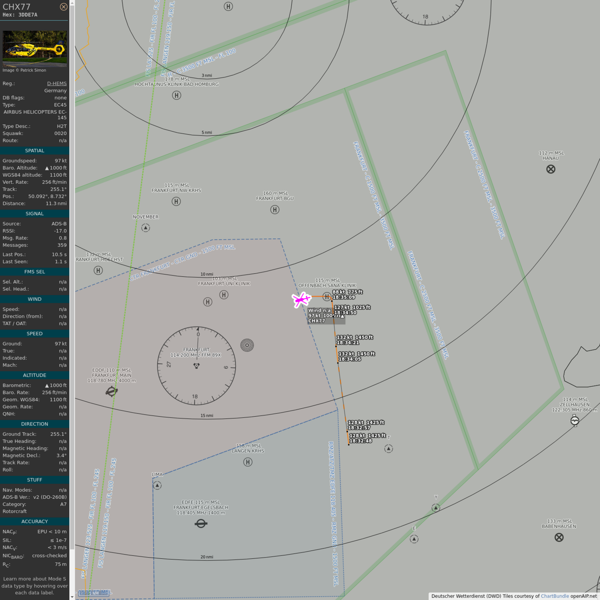The image size is (600, 600).
Task: Close the CHX77 aircraft info panel
Action: click(63, 7)
